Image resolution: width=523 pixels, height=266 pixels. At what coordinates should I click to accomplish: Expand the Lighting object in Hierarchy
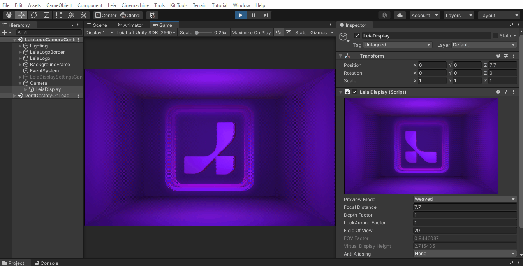(21, 46)
